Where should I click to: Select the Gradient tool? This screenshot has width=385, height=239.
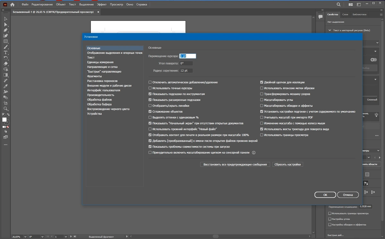[x=5, y=75]
